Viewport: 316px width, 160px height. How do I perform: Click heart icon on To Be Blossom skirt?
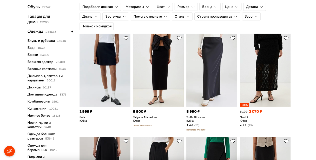coord(233,38)
